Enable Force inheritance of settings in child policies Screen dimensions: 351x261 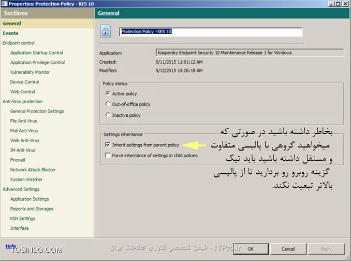(108, 155)
